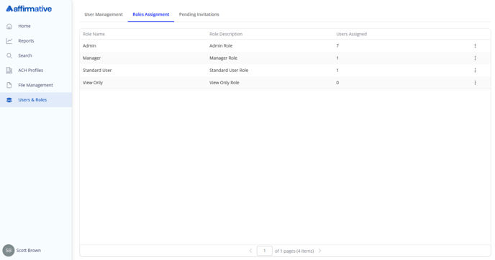495x260 pixels.
Task: Click the Admin Role description
Action: coord(221,46)
